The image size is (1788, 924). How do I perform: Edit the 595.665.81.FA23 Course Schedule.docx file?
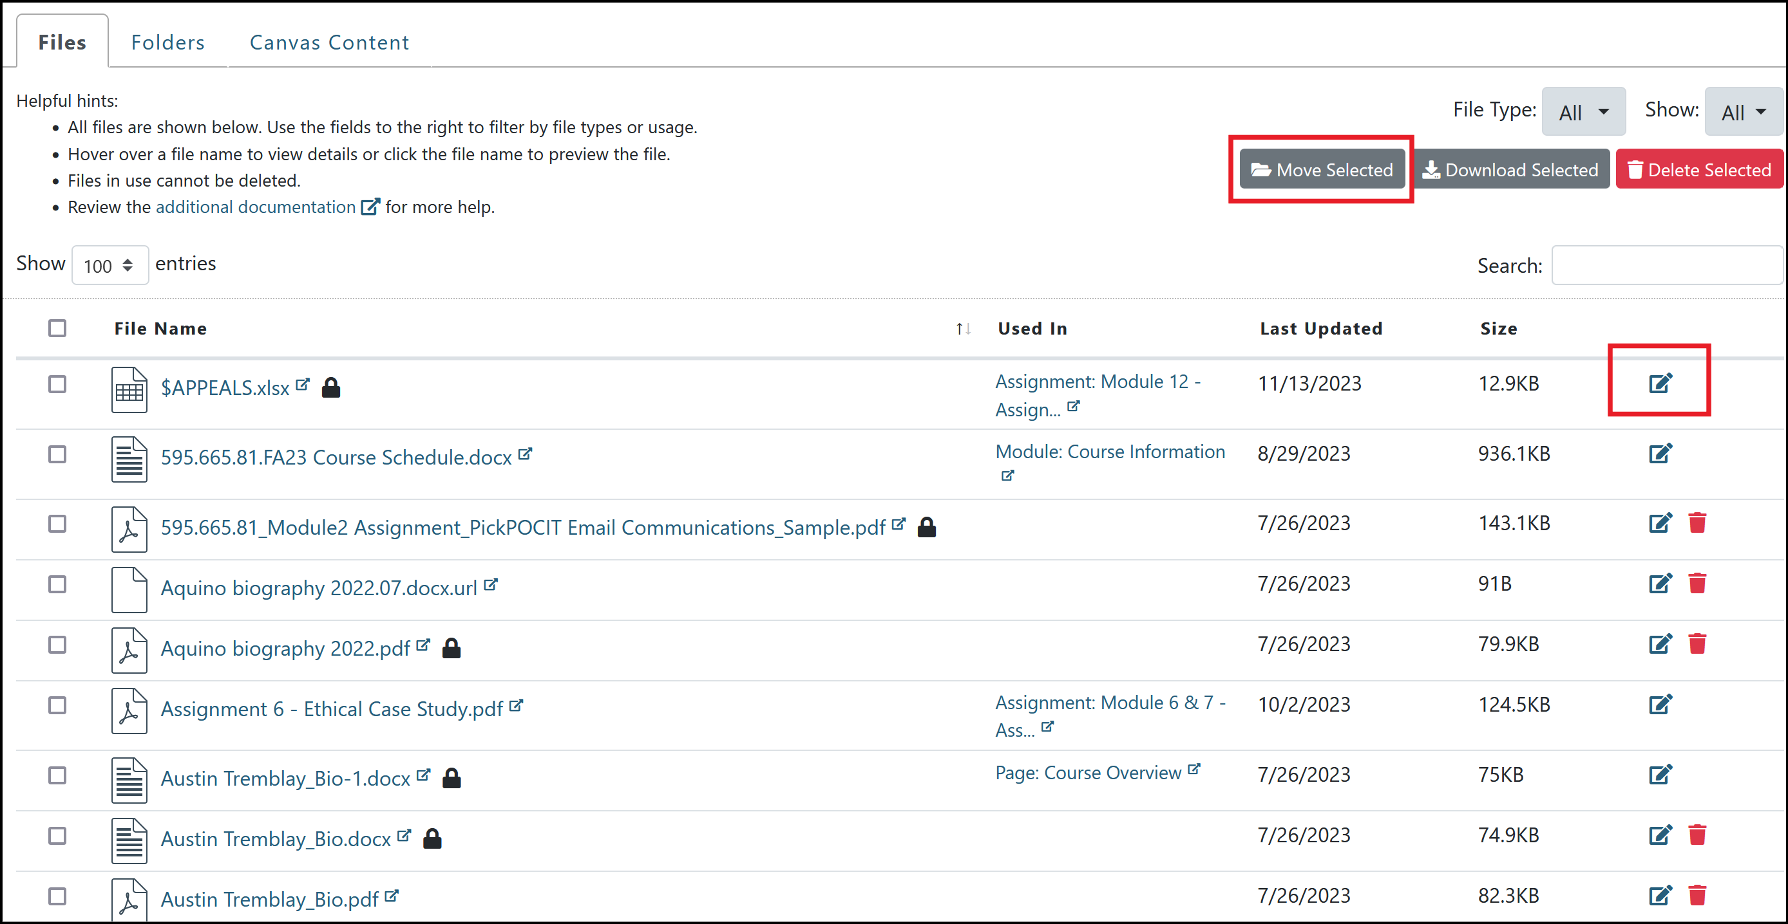(x=1660, y=454)
